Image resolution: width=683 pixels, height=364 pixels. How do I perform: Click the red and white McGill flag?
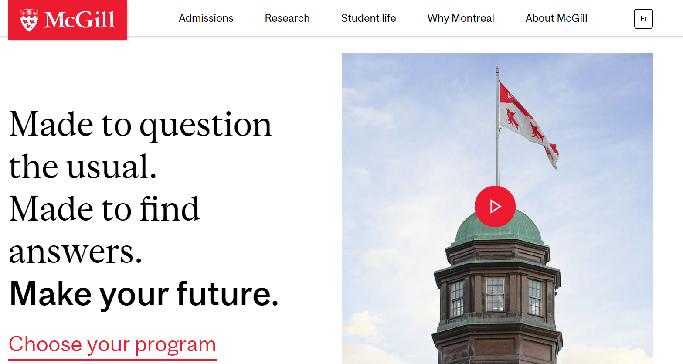coord(525,122)
